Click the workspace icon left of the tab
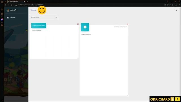This screenshot has height=102, width=181. [x=5, y=2]
